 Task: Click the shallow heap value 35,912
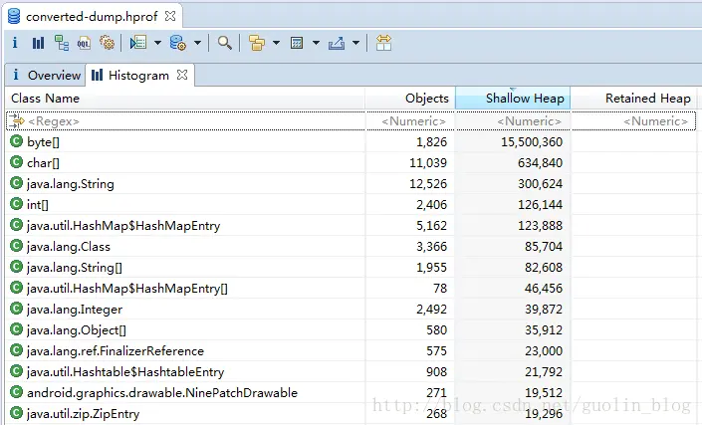point(544,330)
